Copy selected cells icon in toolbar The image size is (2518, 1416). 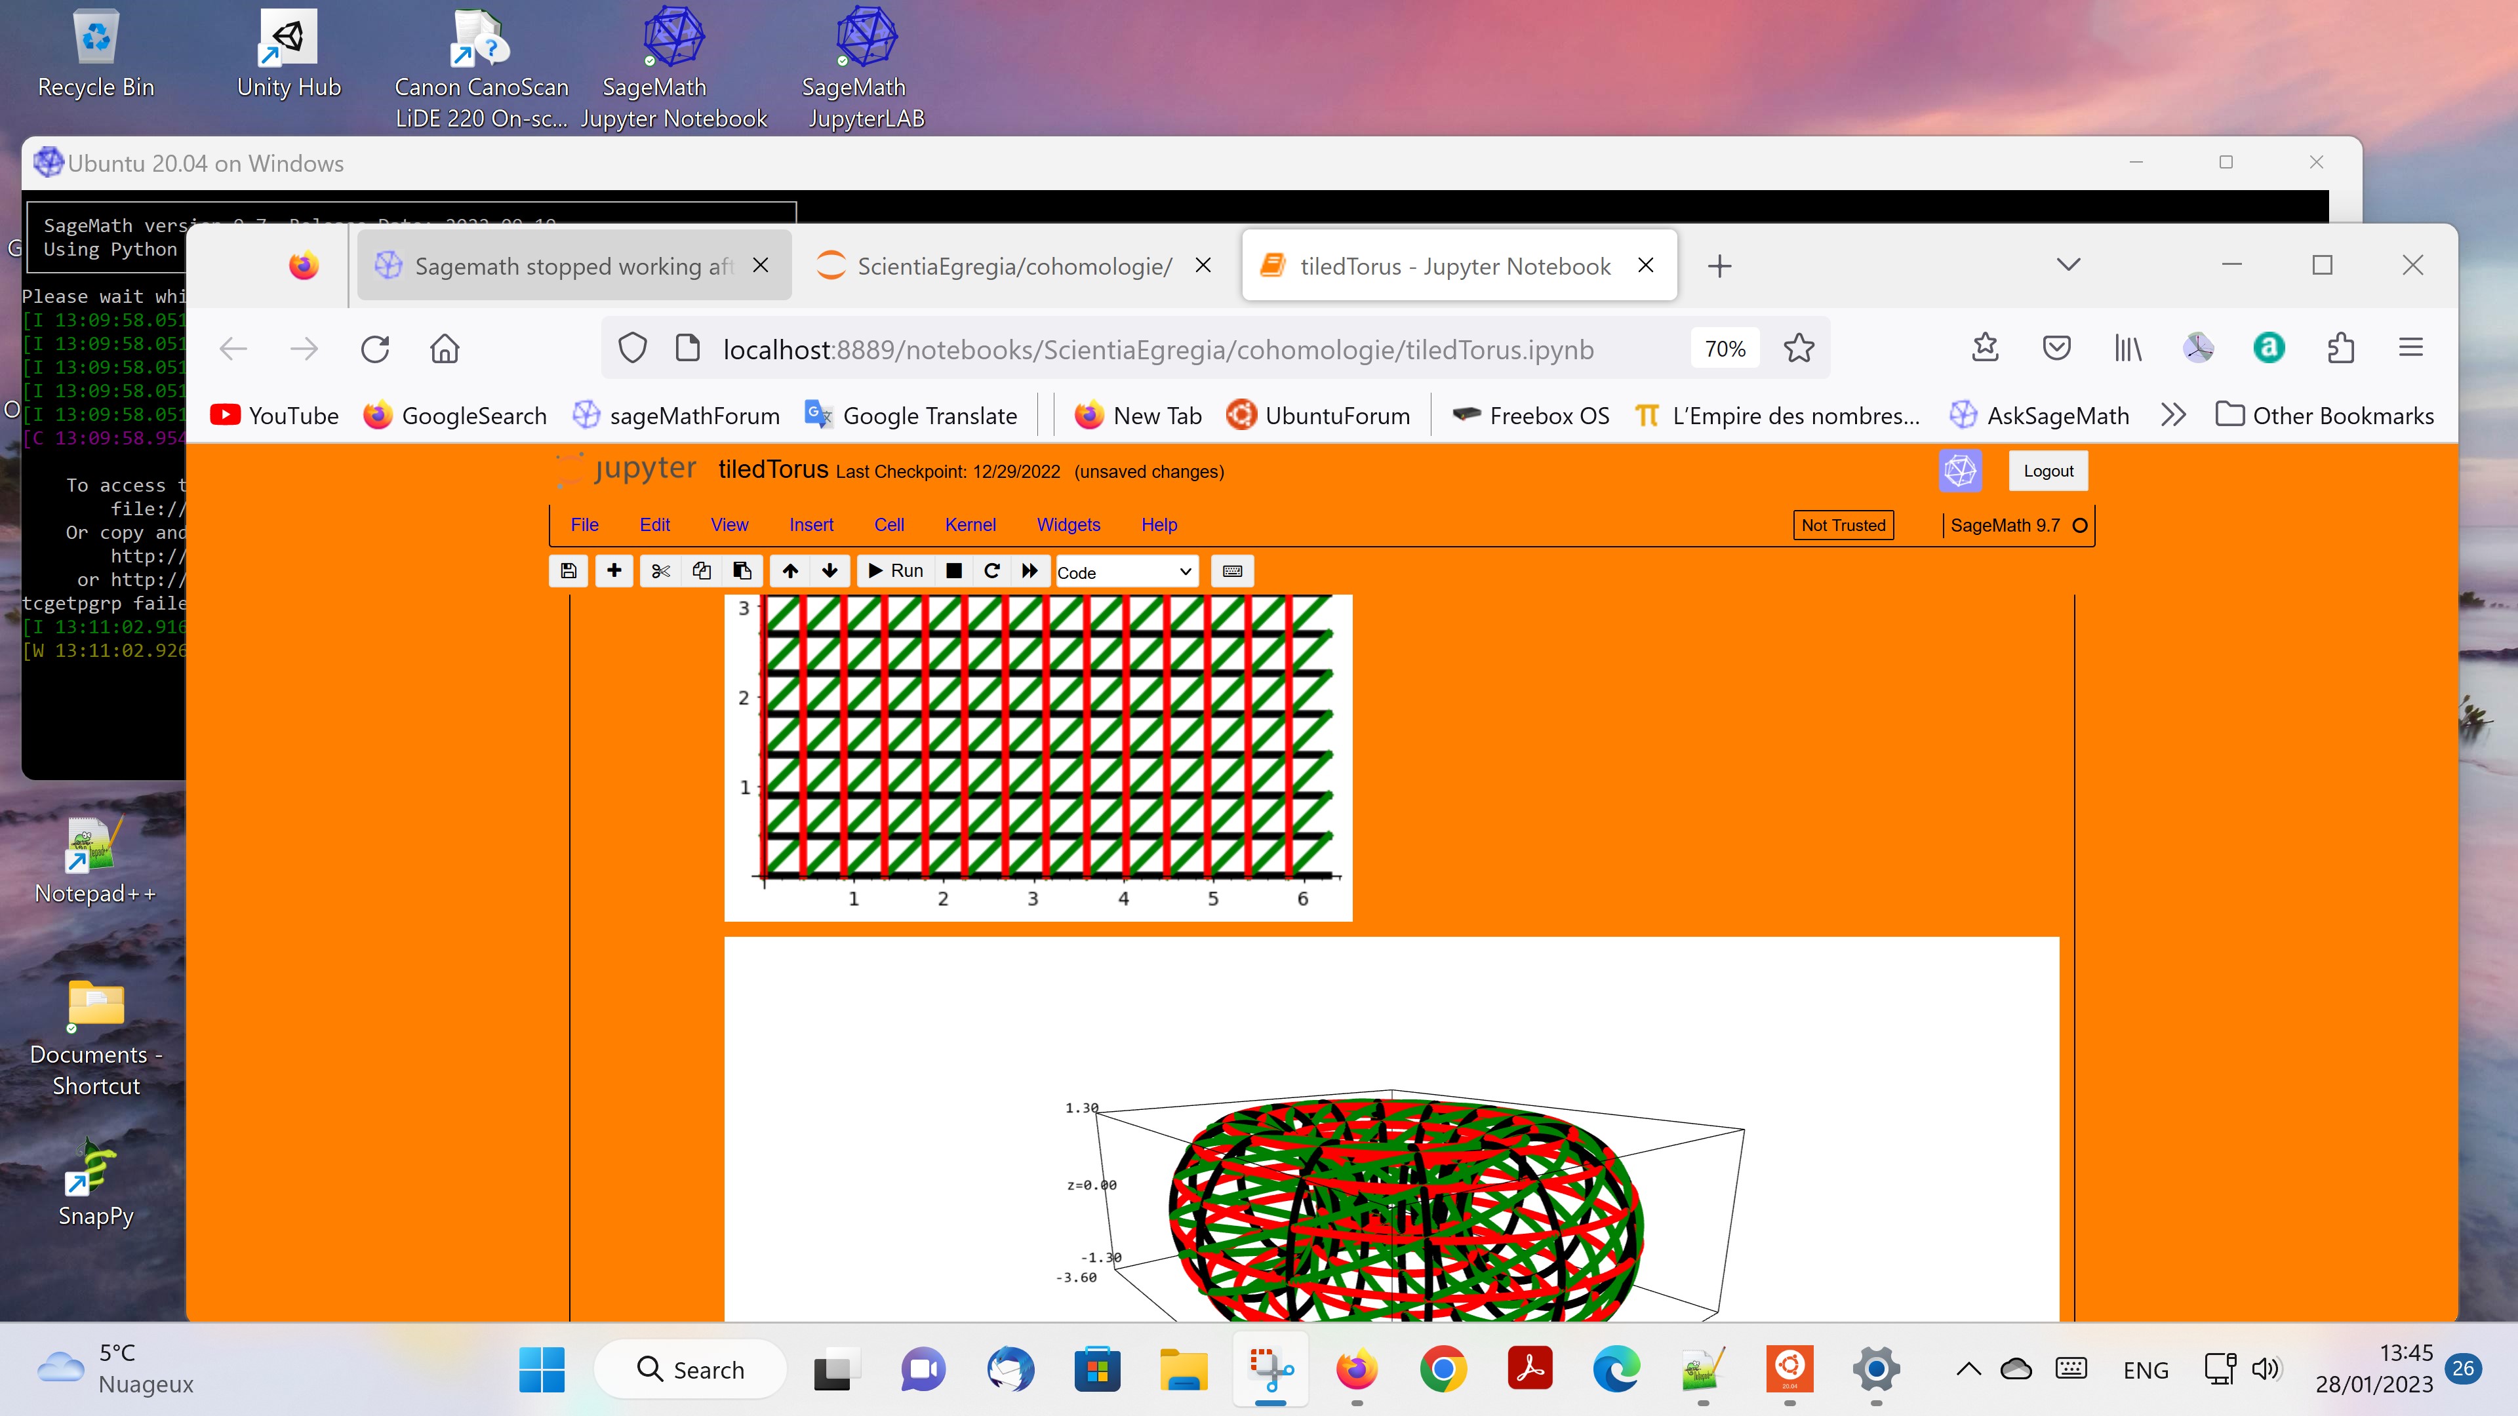(x=701, y=571)
